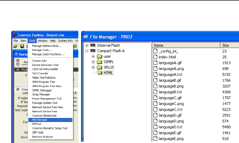This screenshot has width=239, height=143.
Task: Choose Package Update Tool
Action: pyautogui.click(x=45, y=103)
